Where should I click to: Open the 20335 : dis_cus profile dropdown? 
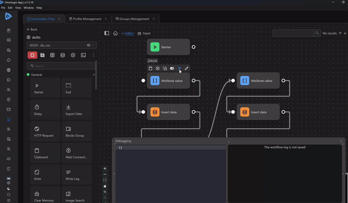pyautogui.click(x=62, y=45)
